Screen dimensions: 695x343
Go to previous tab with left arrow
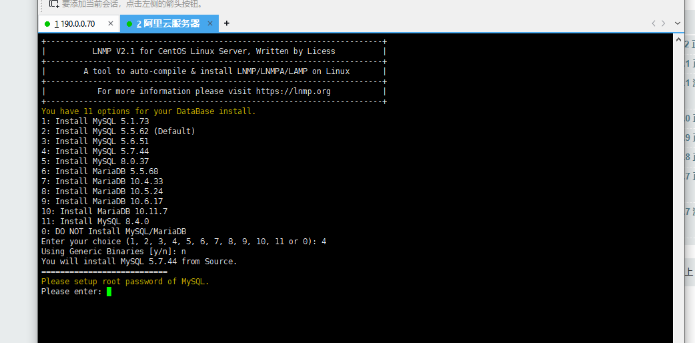[654, 23]
